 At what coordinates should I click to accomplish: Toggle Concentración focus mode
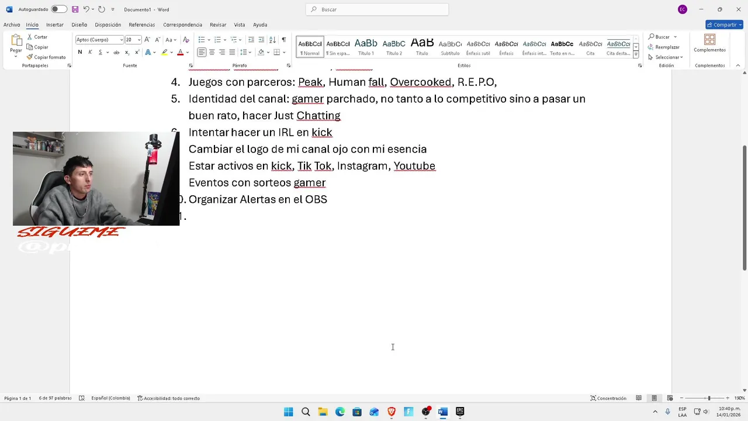point(608,398)
